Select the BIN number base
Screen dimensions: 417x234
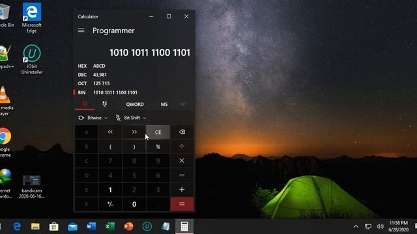134,92
